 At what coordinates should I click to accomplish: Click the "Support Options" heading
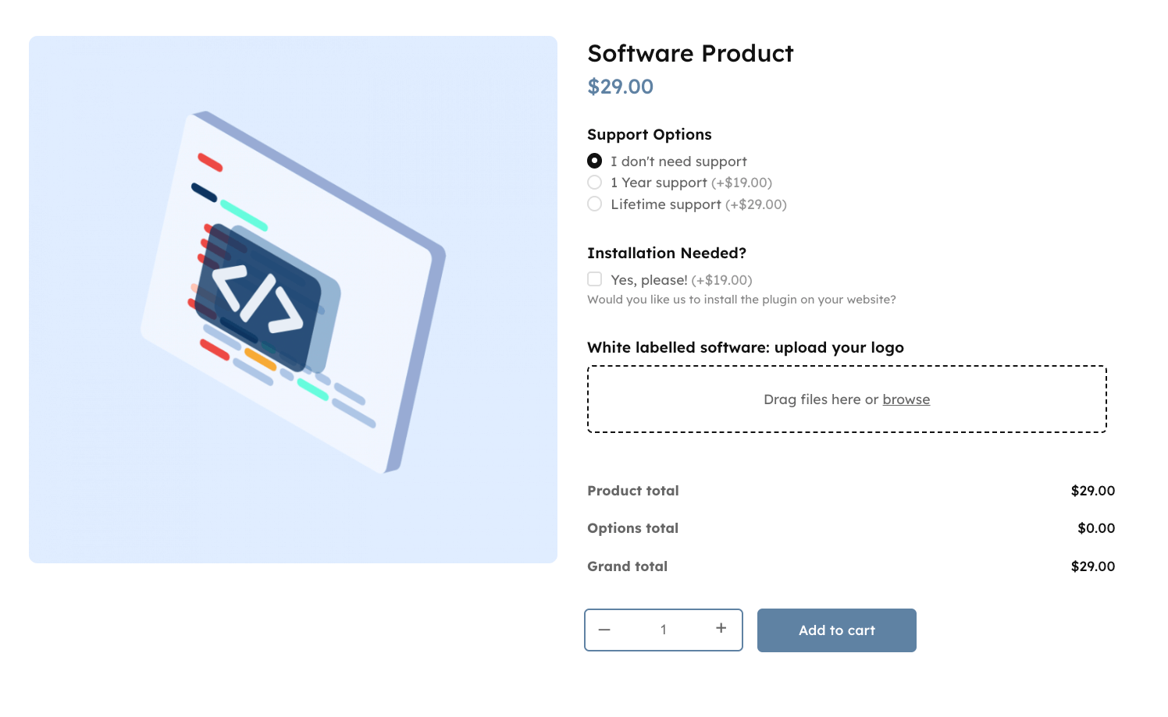[x=649, y=134]
